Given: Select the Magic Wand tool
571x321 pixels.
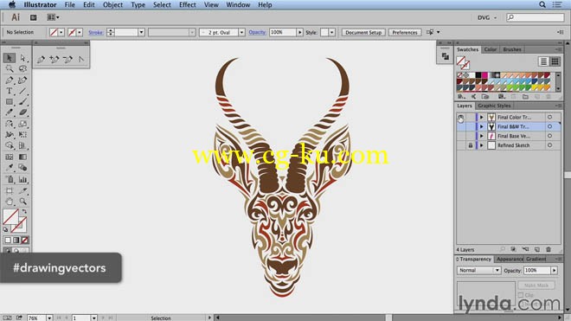Looking at the screenshot, I should point(10,69).
